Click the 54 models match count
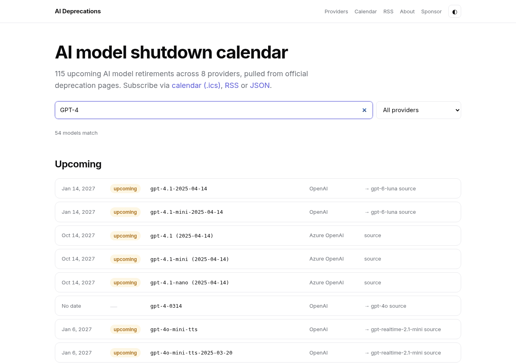Screen dimensions: 516x363 [x=76, y=133]
